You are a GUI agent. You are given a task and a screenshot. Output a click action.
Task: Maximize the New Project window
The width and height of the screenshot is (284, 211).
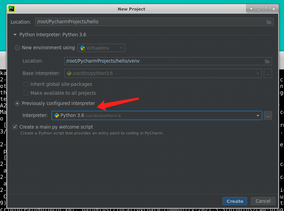(x=266, y=9)
